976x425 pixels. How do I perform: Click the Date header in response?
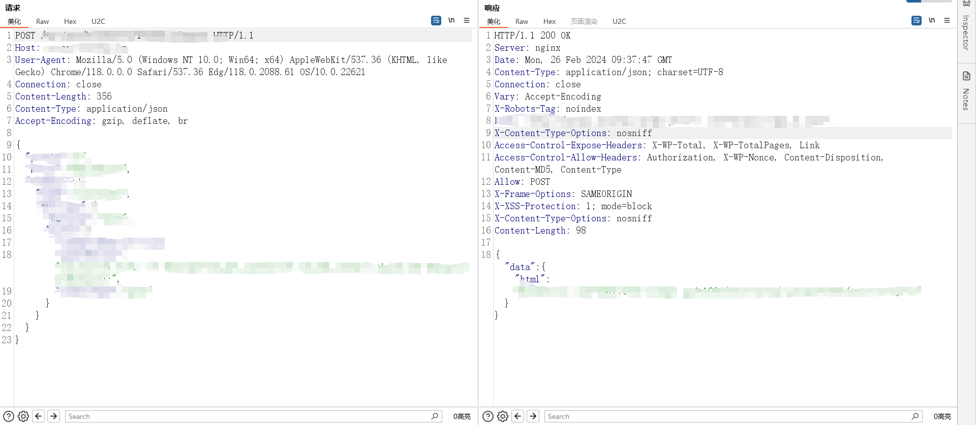click(584, 60)
